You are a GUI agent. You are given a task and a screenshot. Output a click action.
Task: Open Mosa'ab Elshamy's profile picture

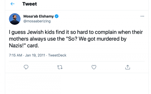[15, 19]
